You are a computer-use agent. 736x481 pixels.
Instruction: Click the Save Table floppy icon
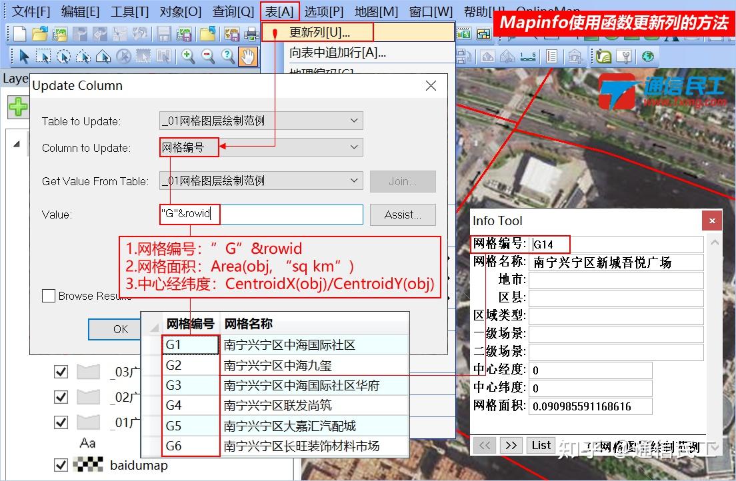tap(164, 34)
